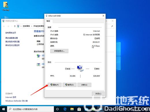Click the up-level arrow in Network Center
This screenshot has height=112, width=150.
15,26
